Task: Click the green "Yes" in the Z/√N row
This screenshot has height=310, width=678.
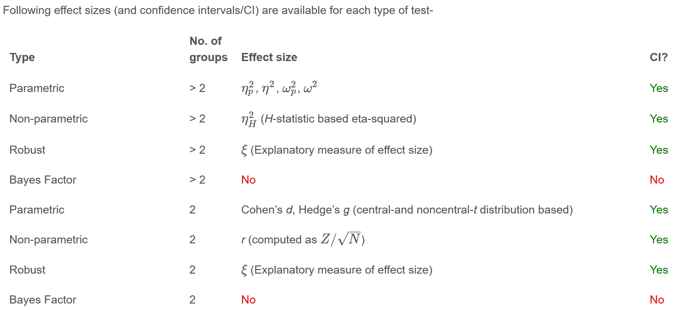Action: (x=659, y=240)
